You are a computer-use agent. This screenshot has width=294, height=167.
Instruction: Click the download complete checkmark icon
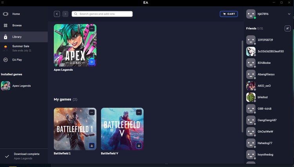(7, 156)
